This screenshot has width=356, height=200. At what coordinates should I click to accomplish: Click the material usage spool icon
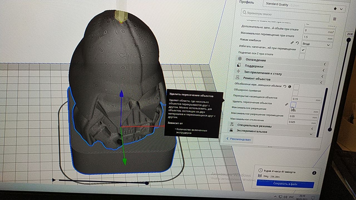260,176
